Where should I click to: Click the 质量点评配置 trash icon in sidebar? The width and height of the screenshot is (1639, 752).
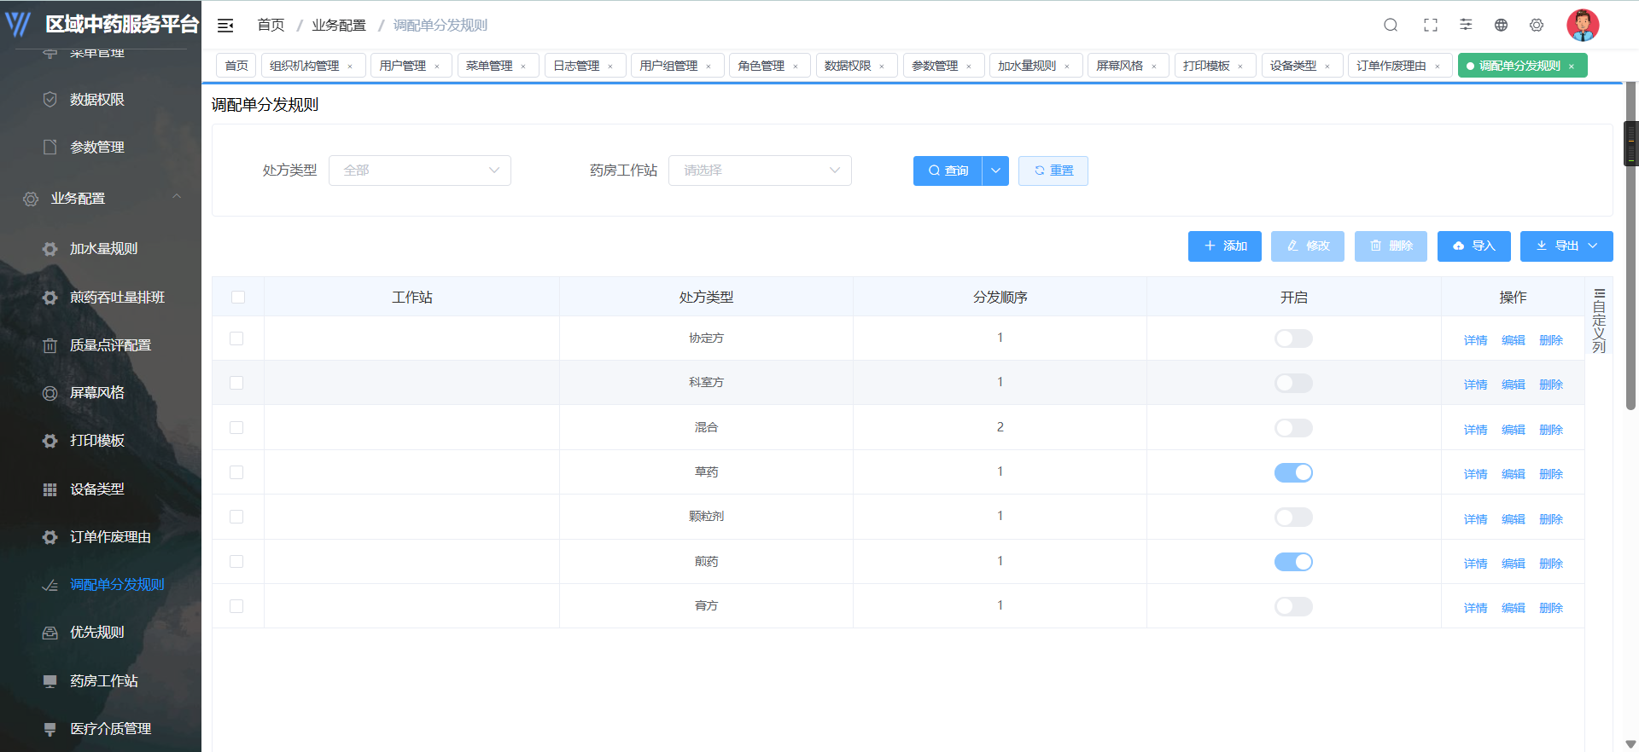coord(50,345)
